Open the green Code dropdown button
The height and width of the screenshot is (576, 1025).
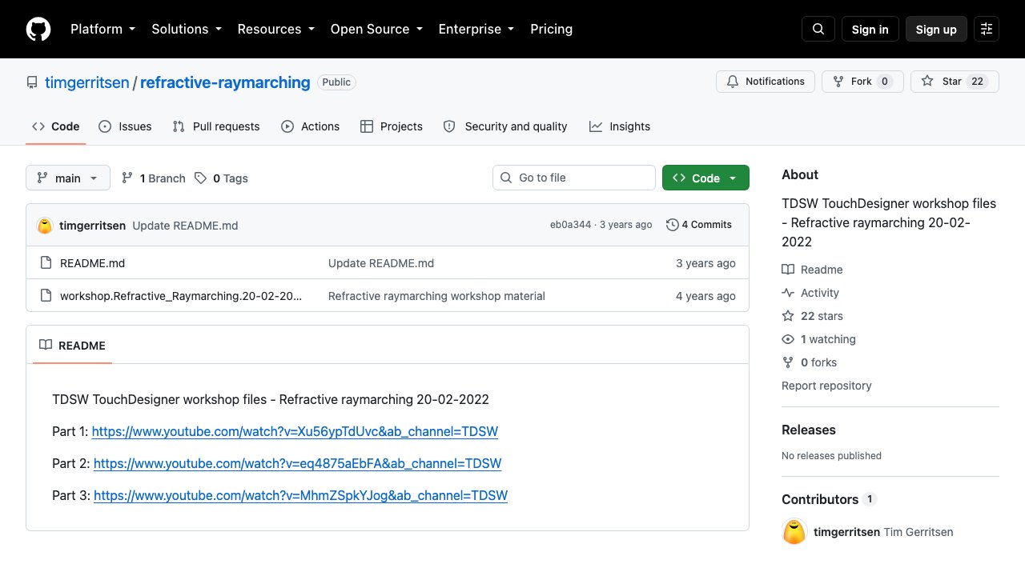[x=705, y=178]
